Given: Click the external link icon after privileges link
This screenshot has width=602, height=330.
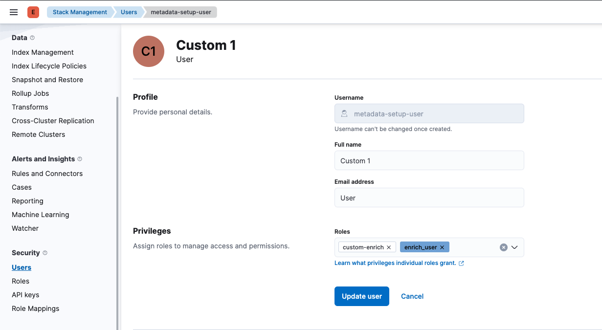Looking at the screenshot, I should pyautogui.click(x=461, y=263).
